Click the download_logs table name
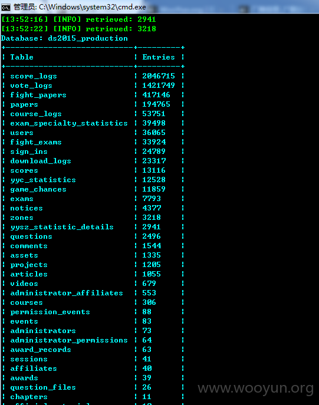Viewport: 319px width, 405px height. click(41, 161)
